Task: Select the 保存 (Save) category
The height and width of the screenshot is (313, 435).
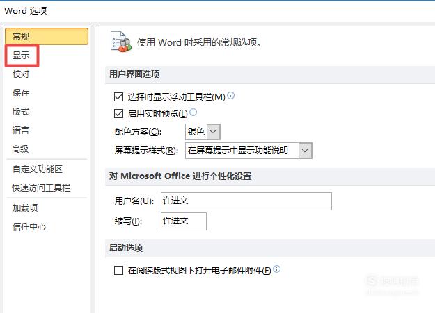Action: click(21, 92)
